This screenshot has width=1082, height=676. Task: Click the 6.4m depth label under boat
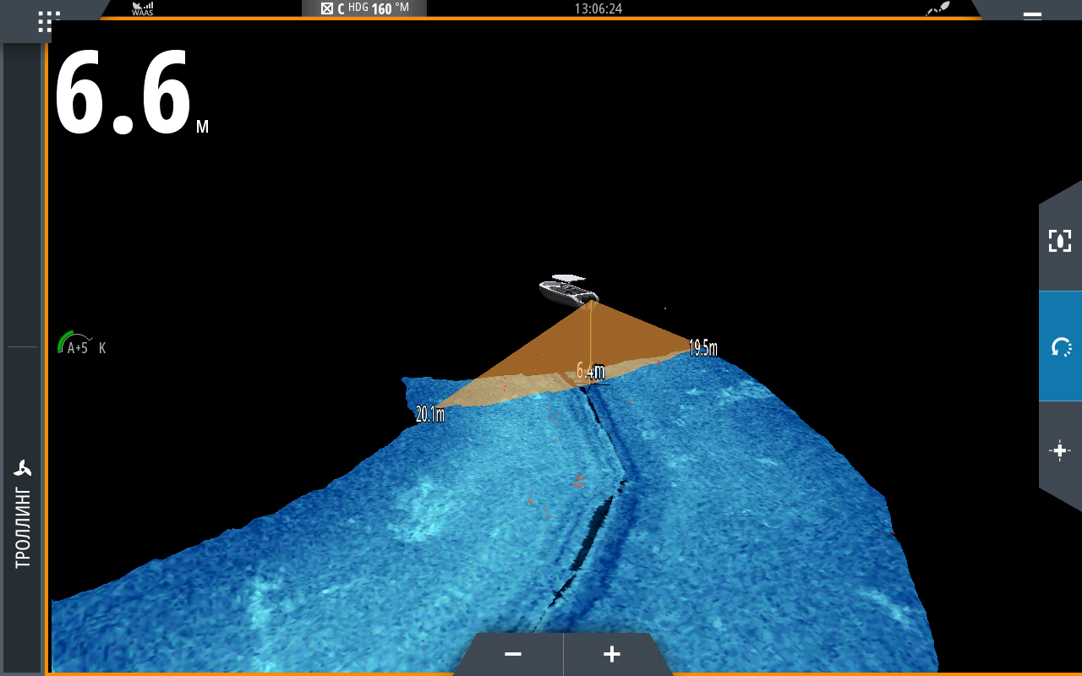(x=590, y=371)
